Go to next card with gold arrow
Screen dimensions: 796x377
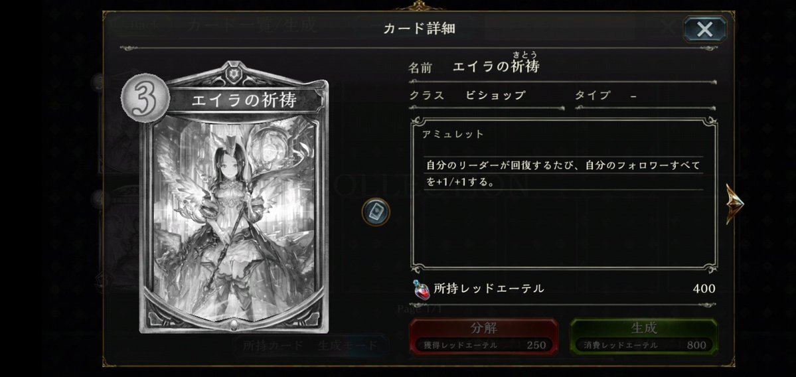pos(734,204)
